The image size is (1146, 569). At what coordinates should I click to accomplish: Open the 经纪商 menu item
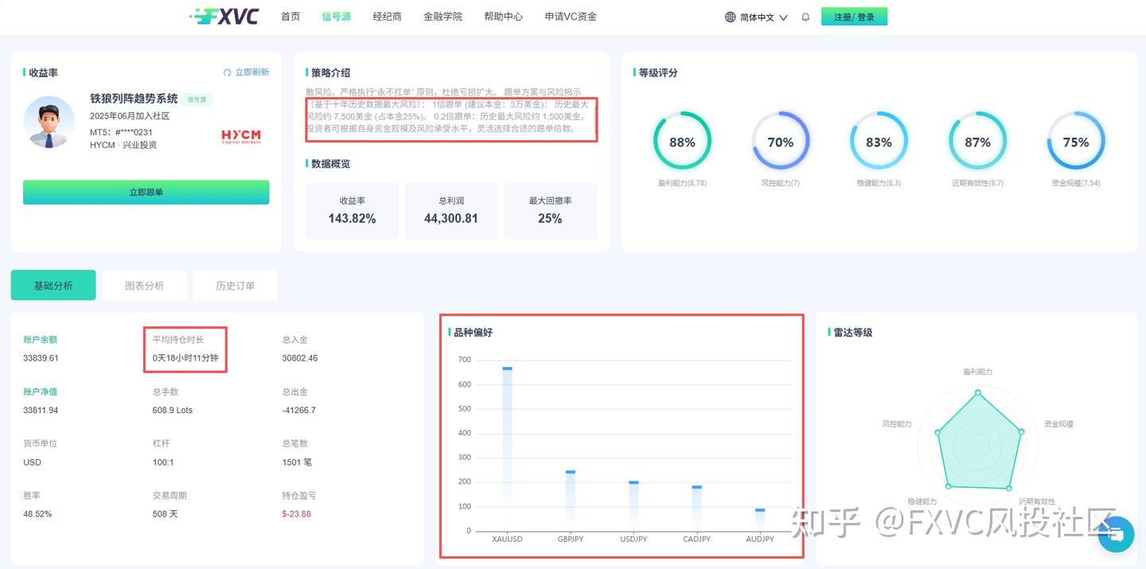(x=387, y=16)
